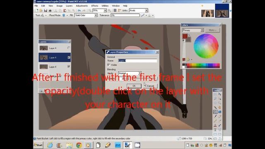
Task: Select the Pencil tool
Action: [215, 121]
